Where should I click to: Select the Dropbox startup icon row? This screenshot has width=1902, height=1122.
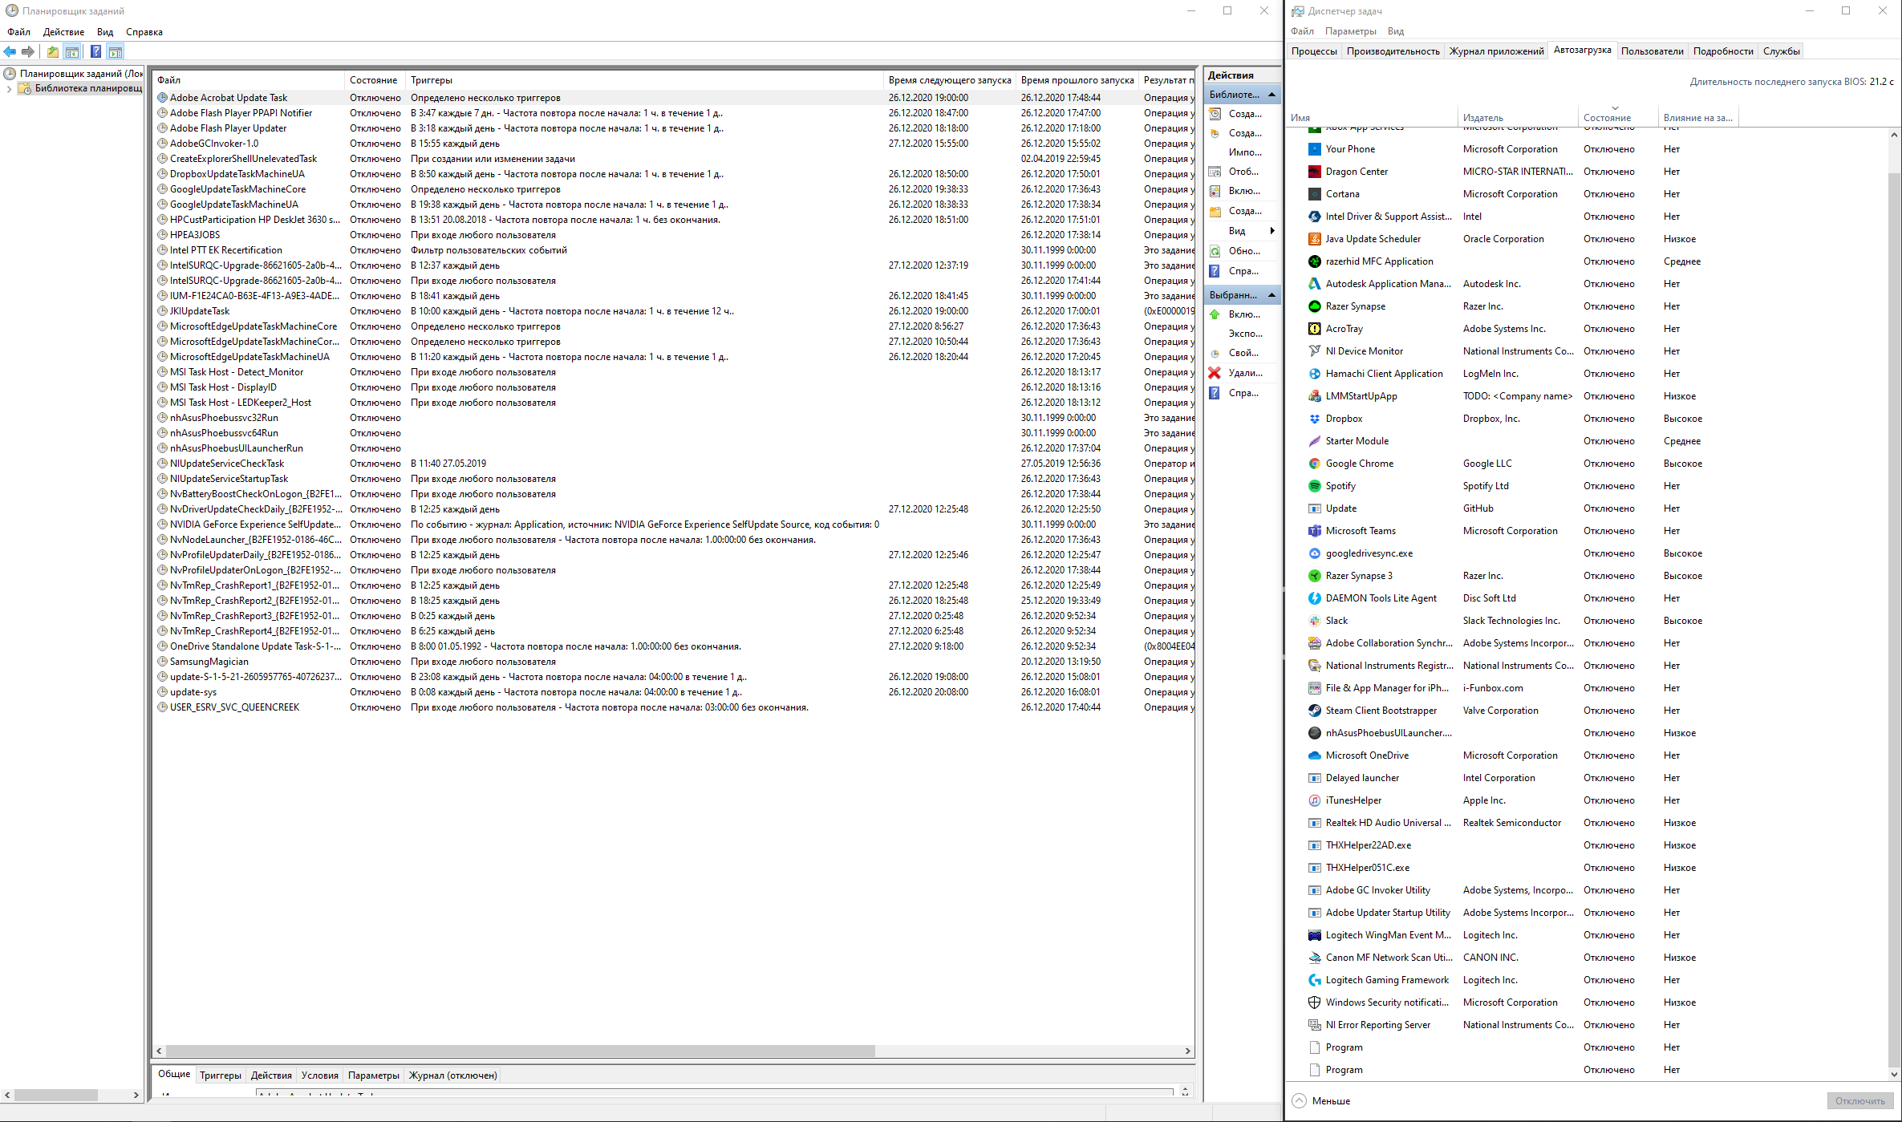[1314, 419]
